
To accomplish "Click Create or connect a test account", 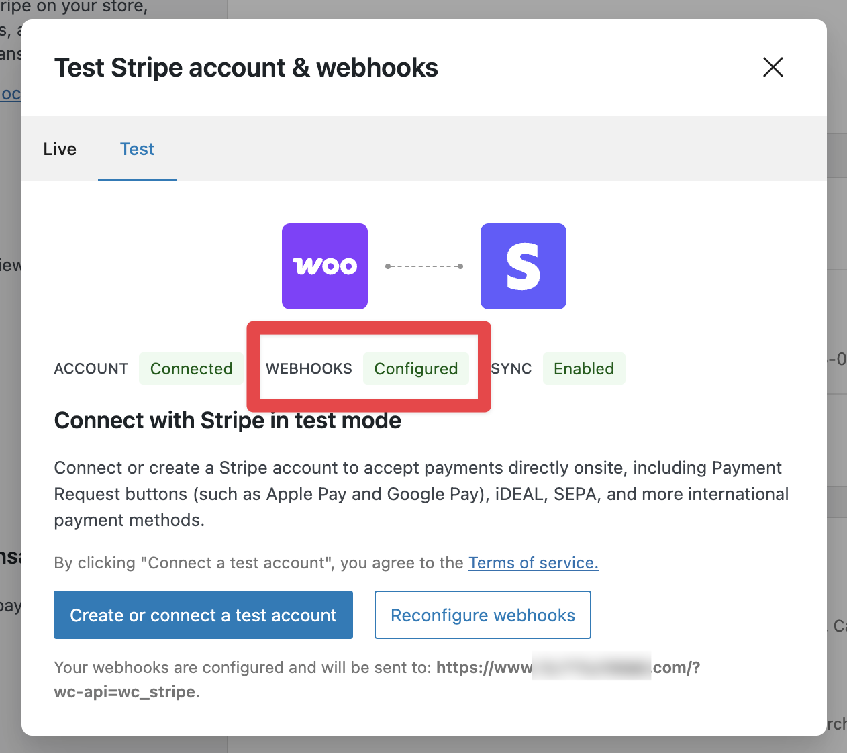I will (x=203, y=615).
